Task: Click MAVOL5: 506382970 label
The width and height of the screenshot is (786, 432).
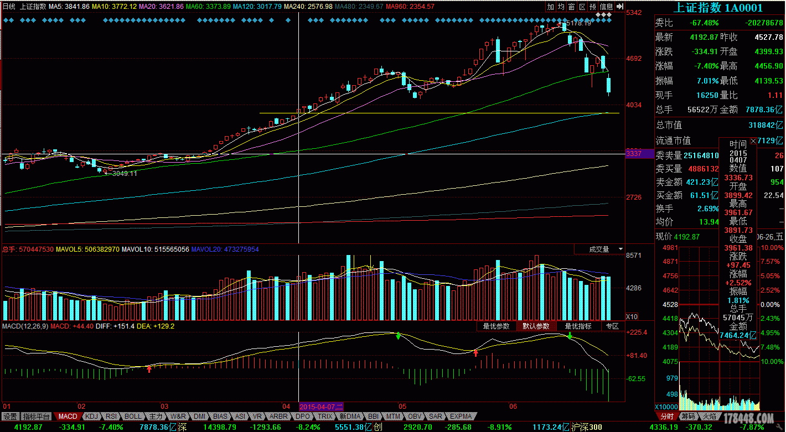Action: 88,249
